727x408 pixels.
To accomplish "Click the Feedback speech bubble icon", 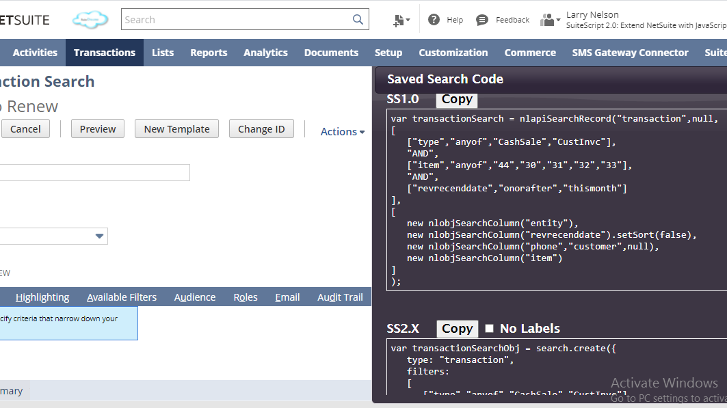I will point(481,20).
